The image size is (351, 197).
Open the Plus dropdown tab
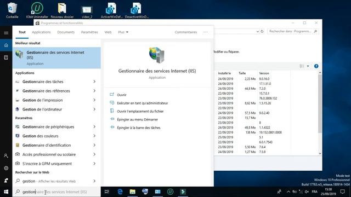tap(123, 32)
